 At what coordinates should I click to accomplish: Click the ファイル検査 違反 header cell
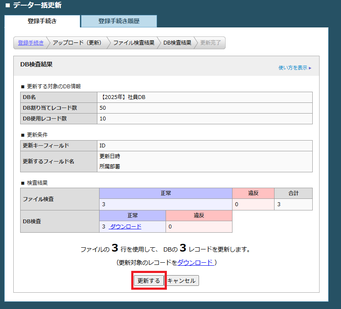point(253,193)
